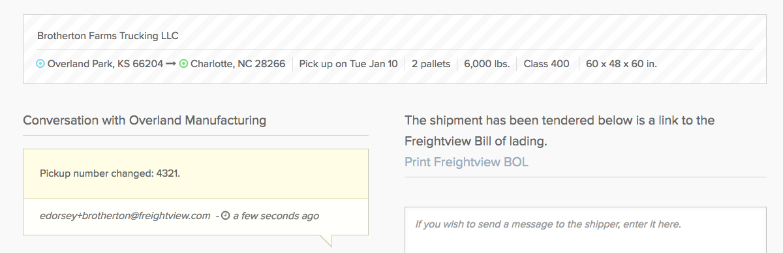Image resolution: width=783 pixels, height=253 pixels.
Task: Click the Pickup number changed: 4321 message
Action: (110, 174)
